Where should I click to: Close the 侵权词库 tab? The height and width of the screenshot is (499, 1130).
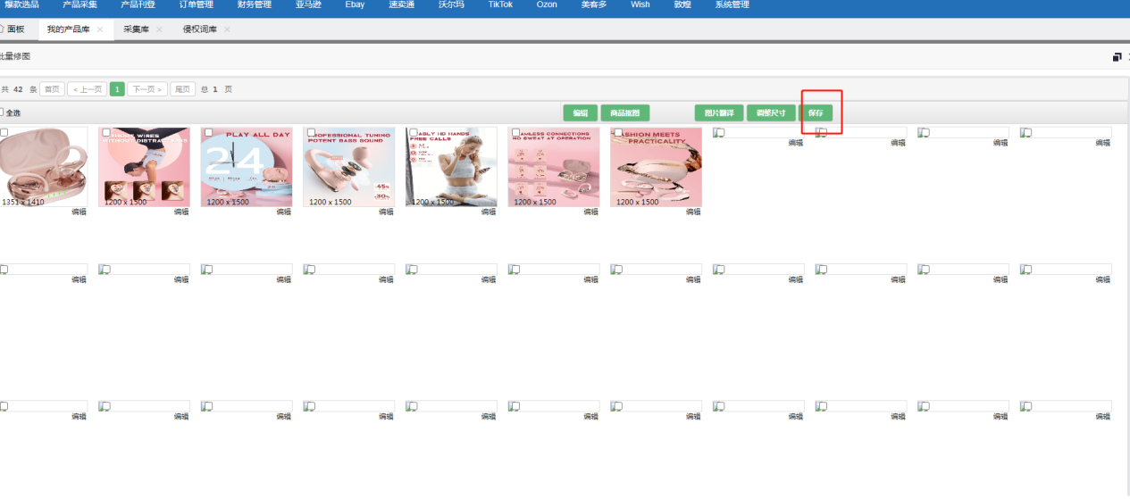pos(227,29)
